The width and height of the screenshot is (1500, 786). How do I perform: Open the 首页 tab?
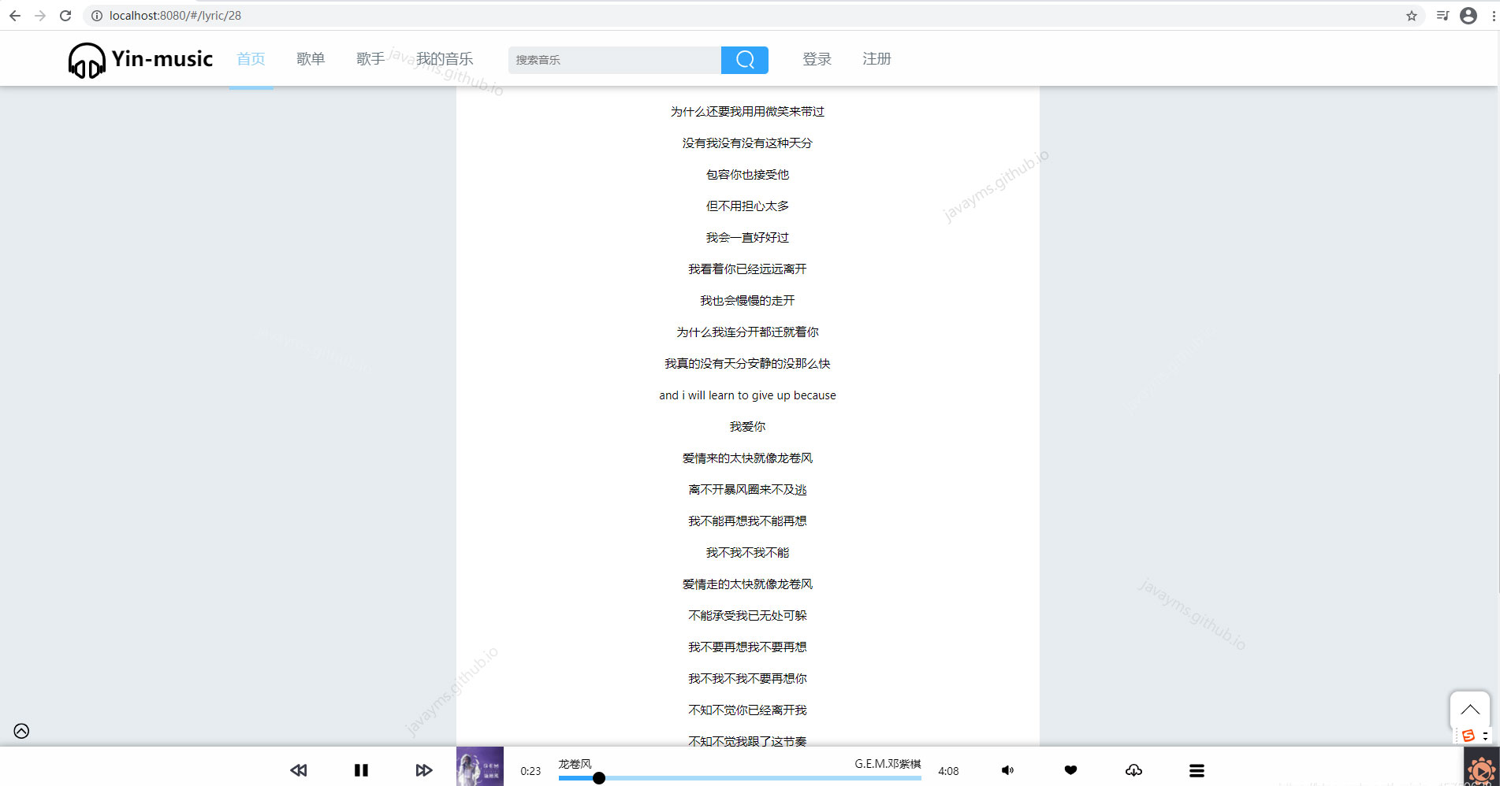point(251,59)
